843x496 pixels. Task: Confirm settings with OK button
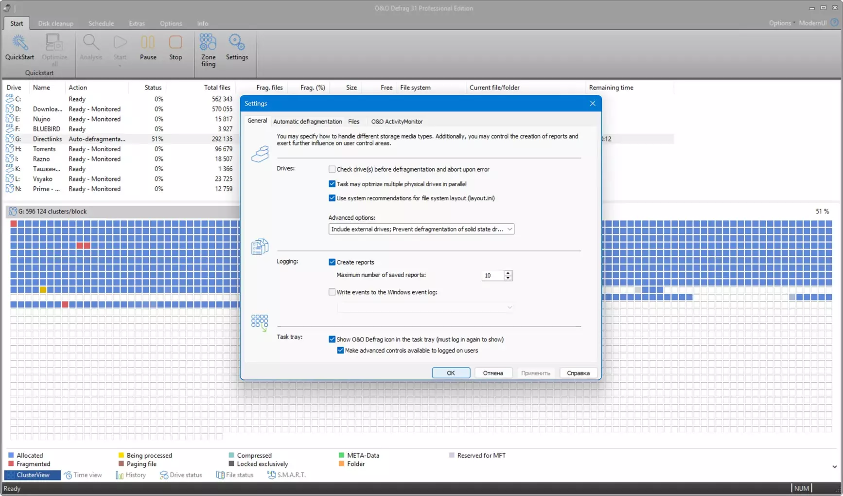[x=451, y=373]
